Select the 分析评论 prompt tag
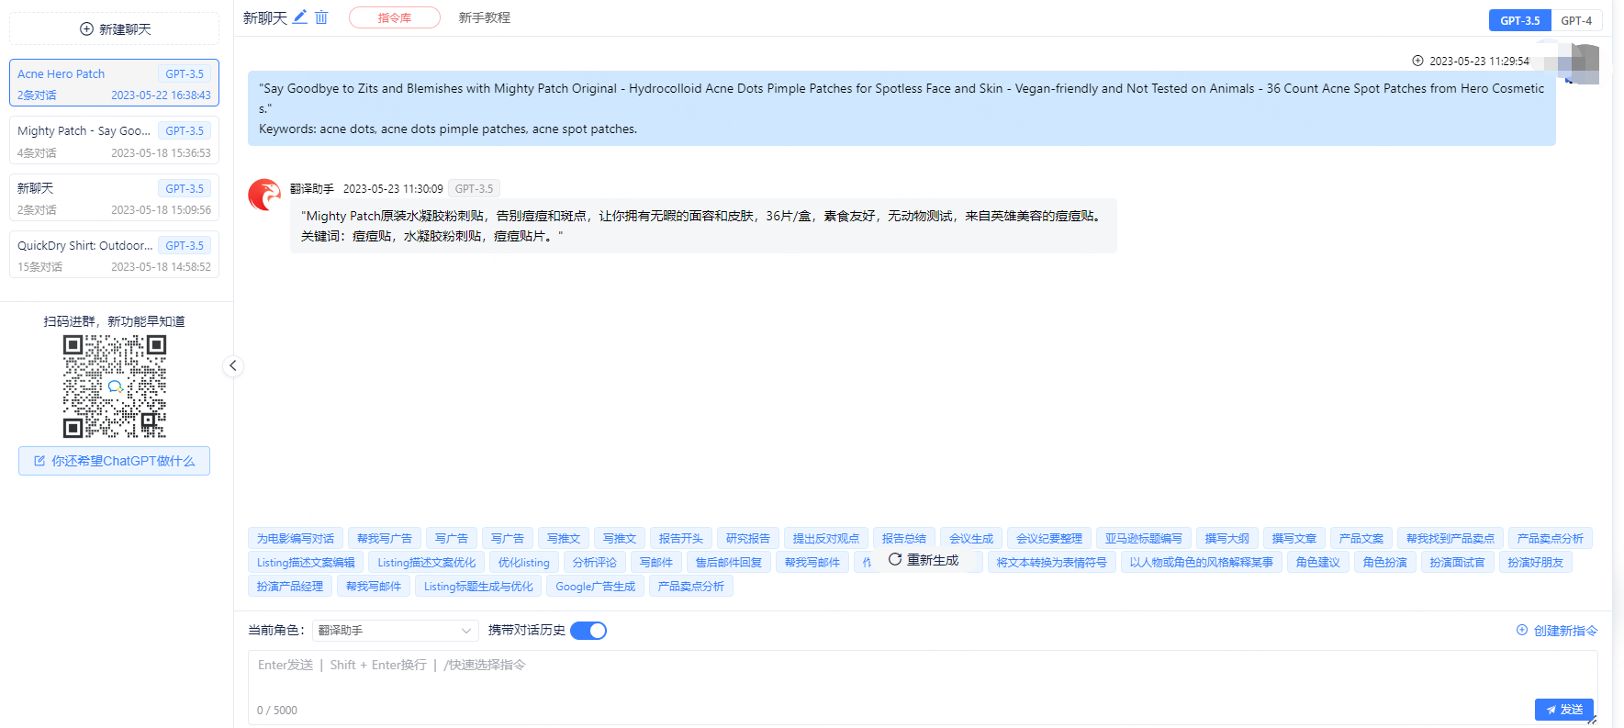The width and height of the screenshot is (1624, 728). click(x=595, y=562)
